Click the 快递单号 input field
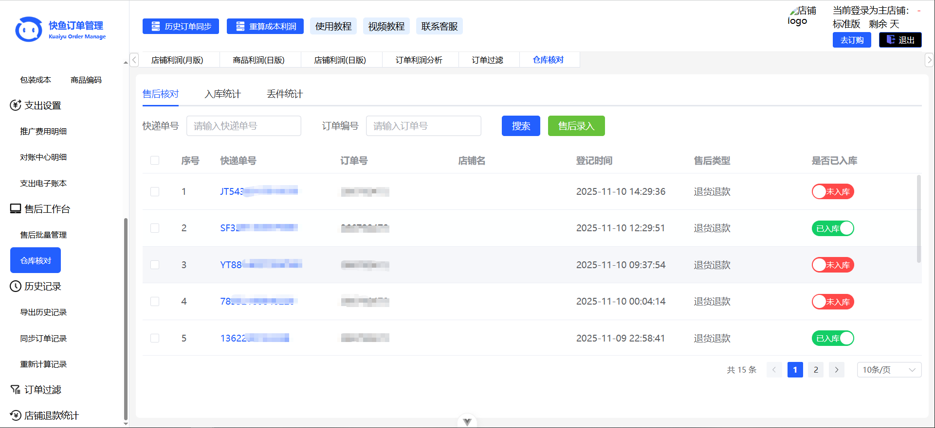 click(243, 126)
